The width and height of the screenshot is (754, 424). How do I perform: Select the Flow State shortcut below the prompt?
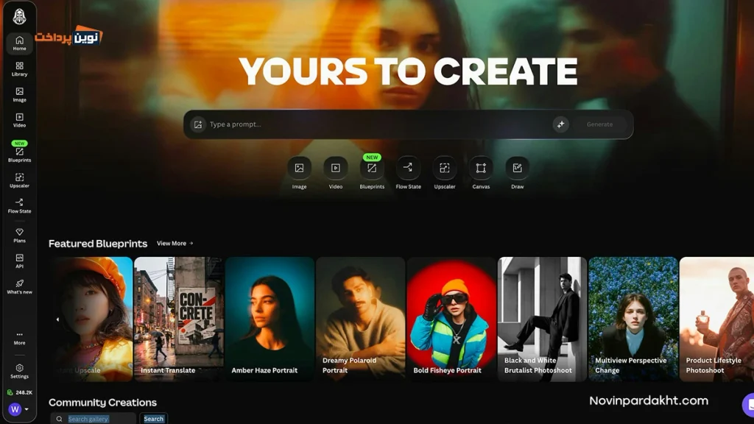(408, 173)
